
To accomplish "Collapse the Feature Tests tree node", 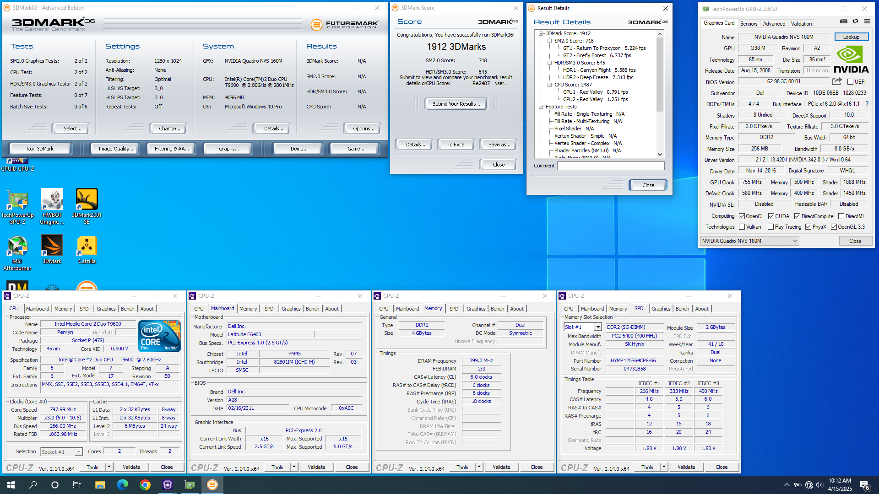I will pyautogui.click(x=541, y=107).
